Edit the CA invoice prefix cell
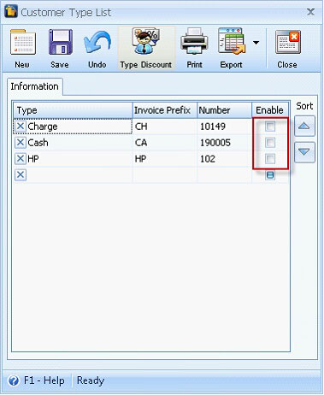Screen dimensions: 324x395 tap(165, 143)
